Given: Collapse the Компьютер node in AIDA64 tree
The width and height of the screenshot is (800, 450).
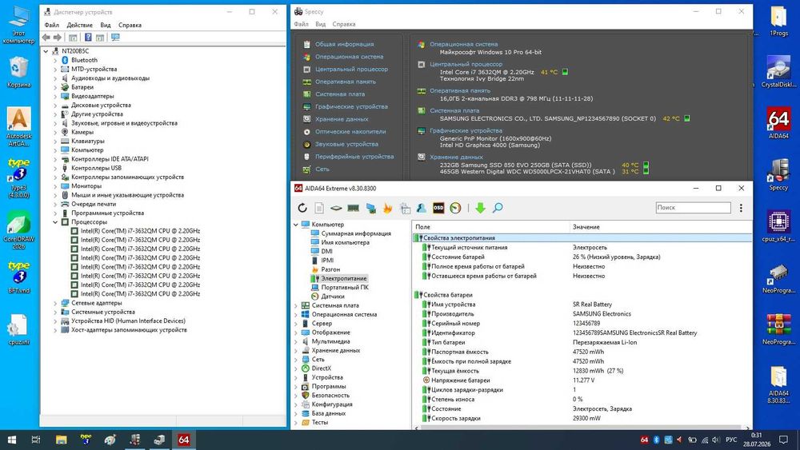Looking at the screenshot, I should coord(296,225).
